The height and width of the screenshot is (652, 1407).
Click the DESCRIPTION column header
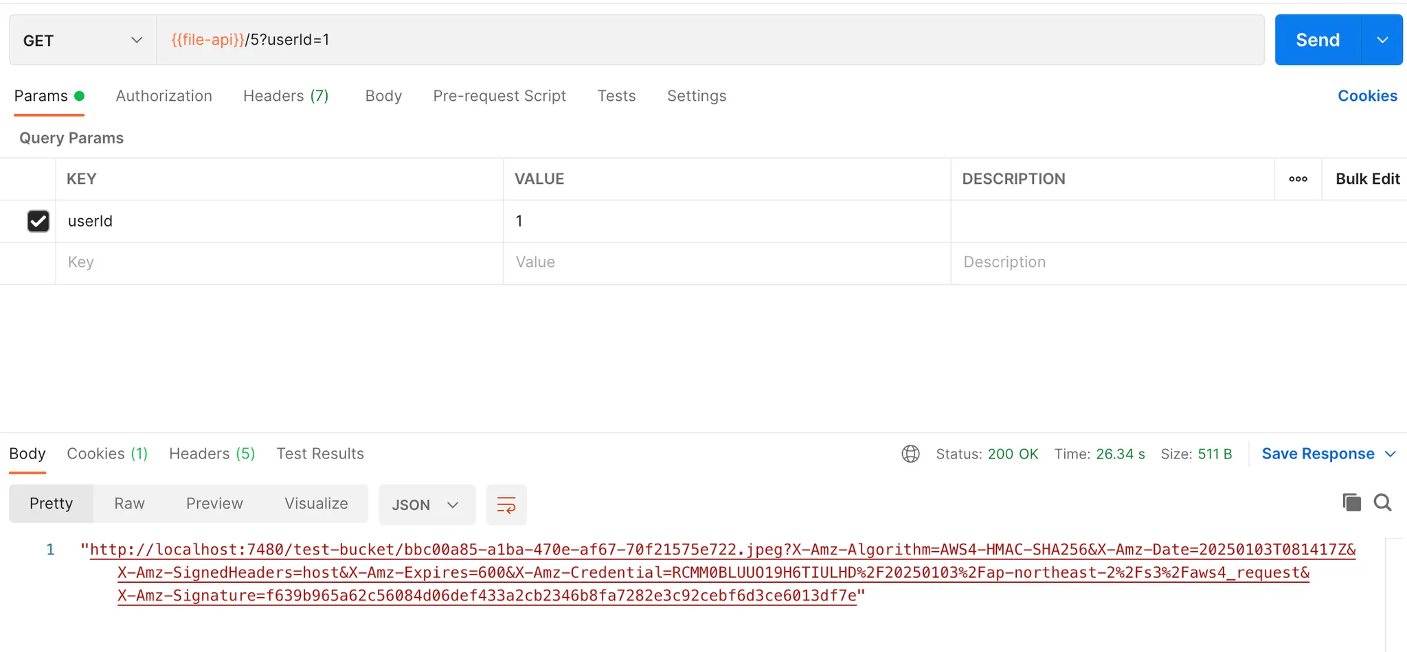coord(1013,179)
